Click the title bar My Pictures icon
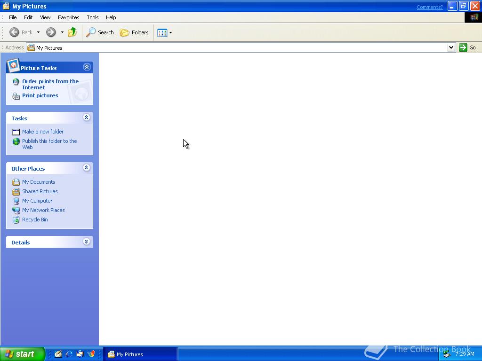Image resolution: width=482 pixels, height=361 pixels. tap(6, 6)
